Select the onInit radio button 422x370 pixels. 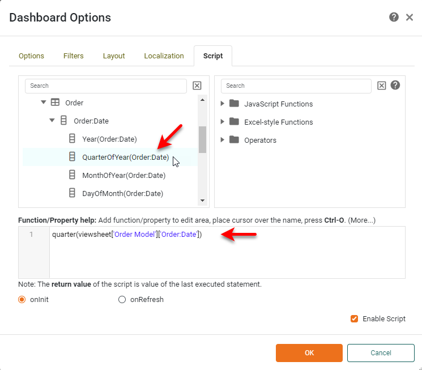click(23, 299)
